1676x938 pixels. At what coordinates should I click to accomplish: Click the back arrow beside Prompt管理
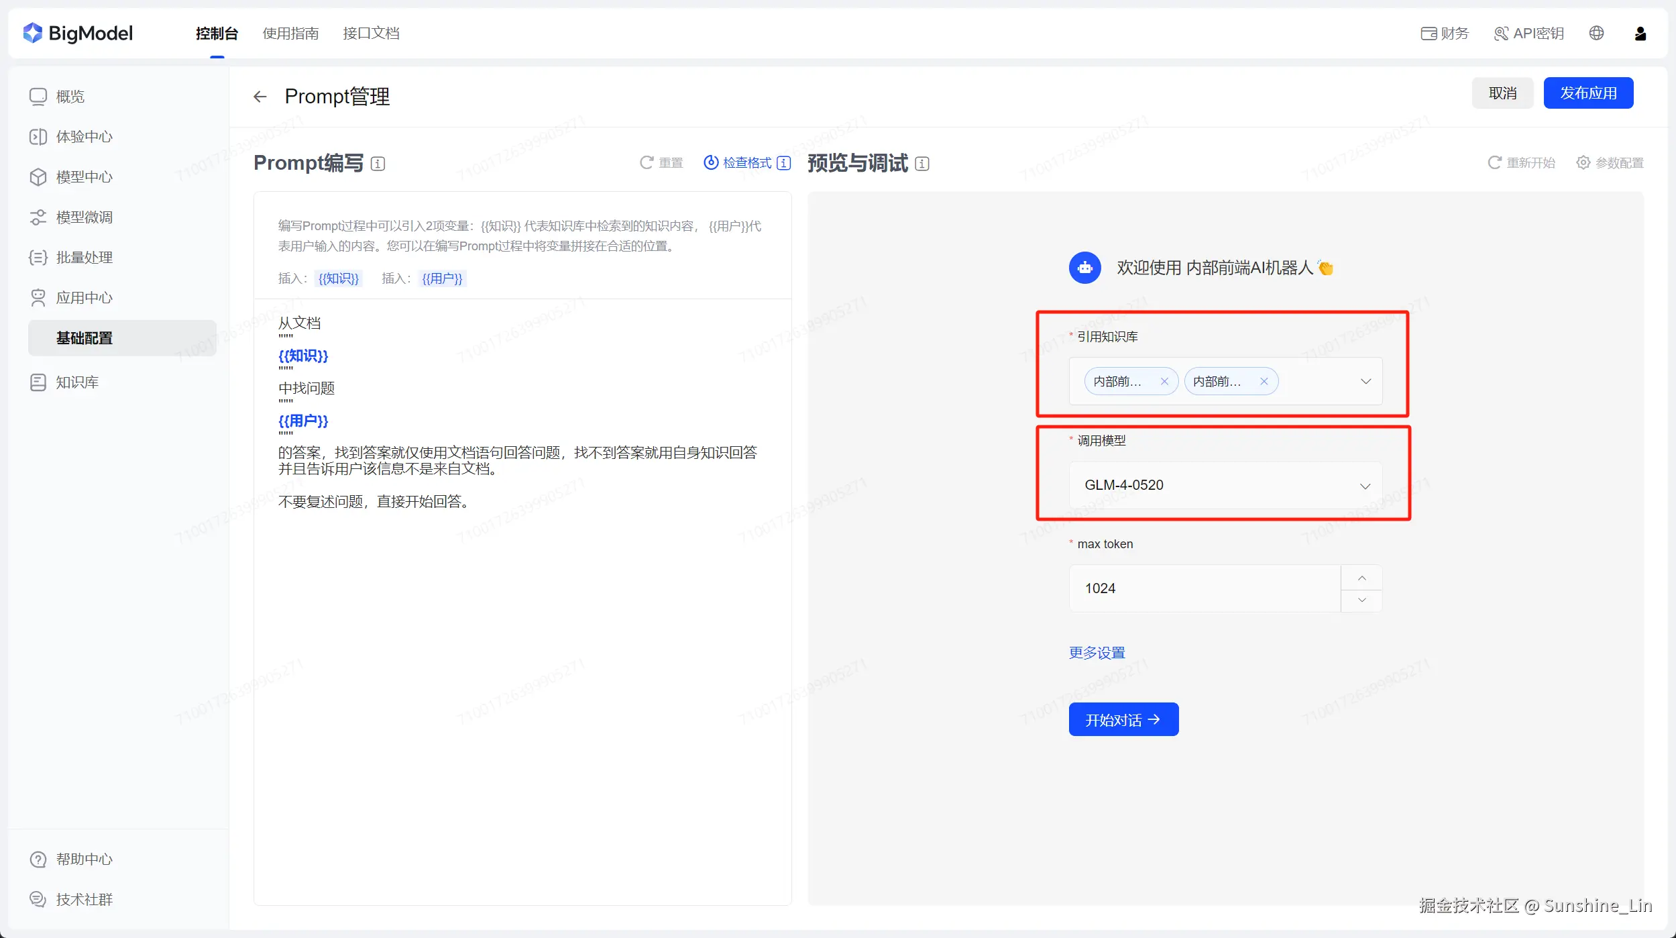pos(260,97)
